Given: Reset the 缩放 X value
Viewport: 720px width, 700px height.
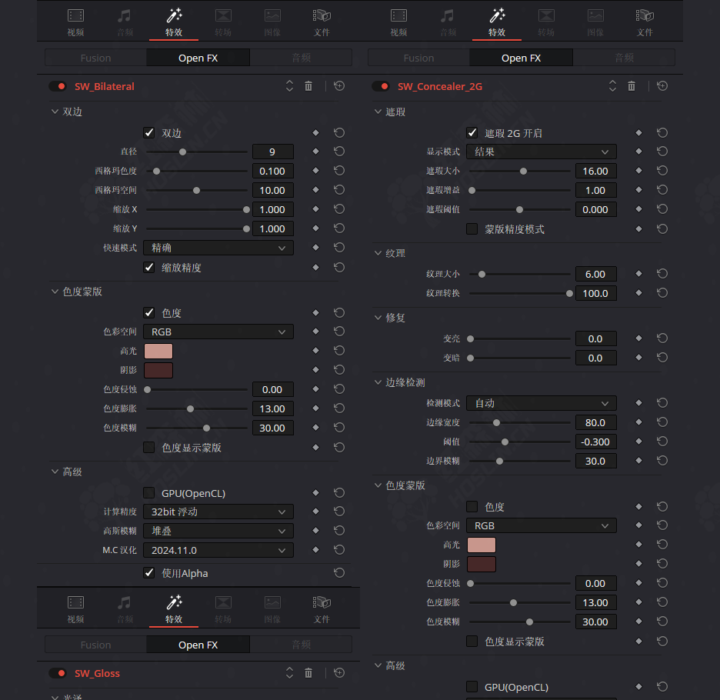Looking at the screenshot, I should coord(339,209).
